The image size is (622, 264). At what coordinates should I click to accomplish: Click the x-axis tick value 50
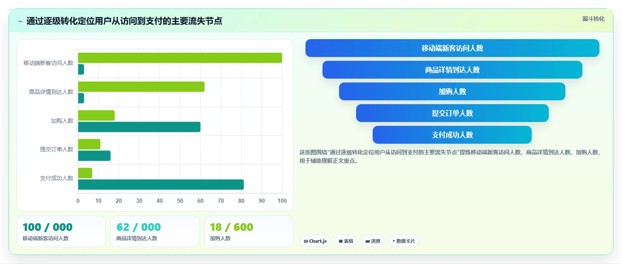click(x=180, y=201)
